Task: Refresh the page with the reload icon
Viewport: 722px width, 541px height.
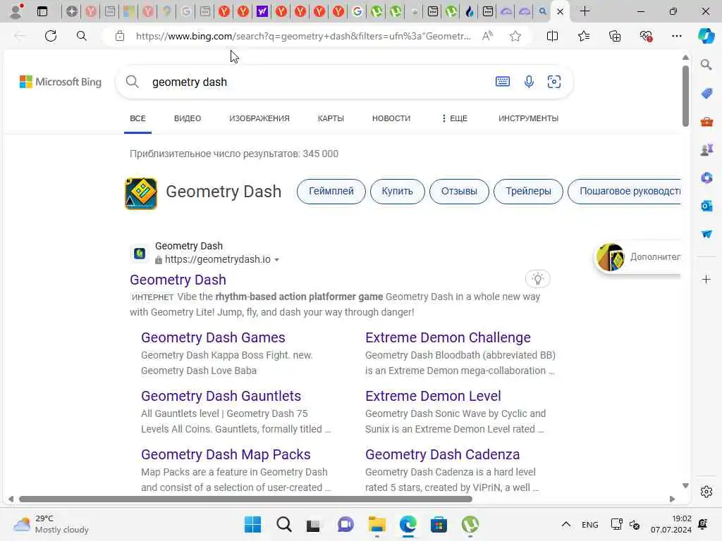Action: pos(51,36)
